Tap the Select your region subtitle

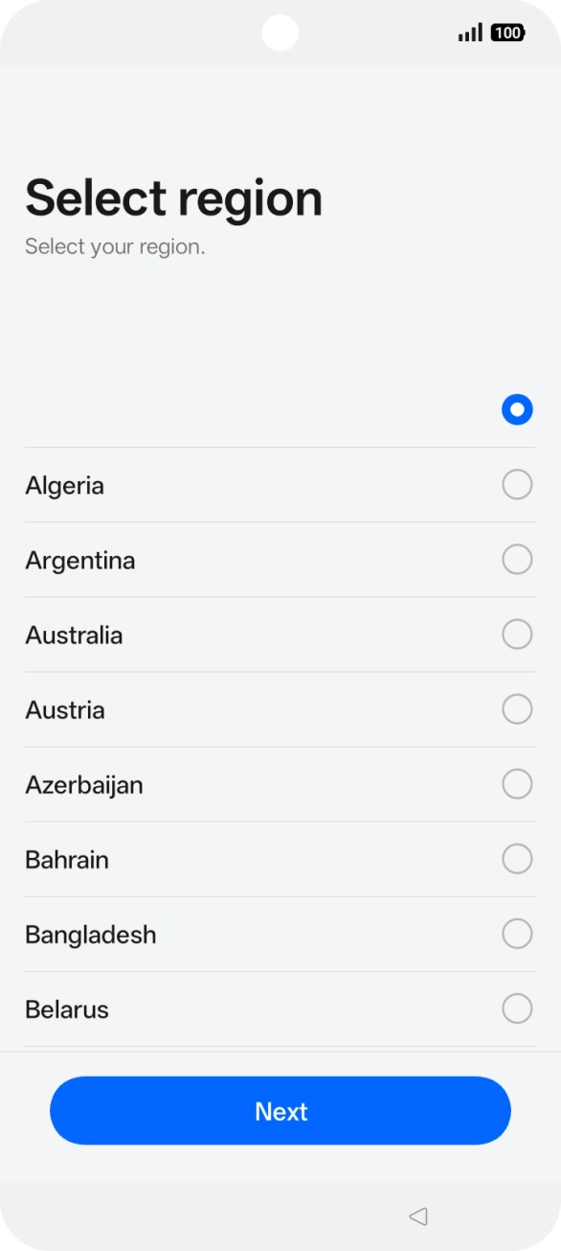(x=115, y=246)
